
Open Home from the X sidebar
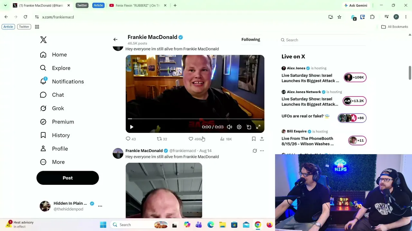coord(53,55)
